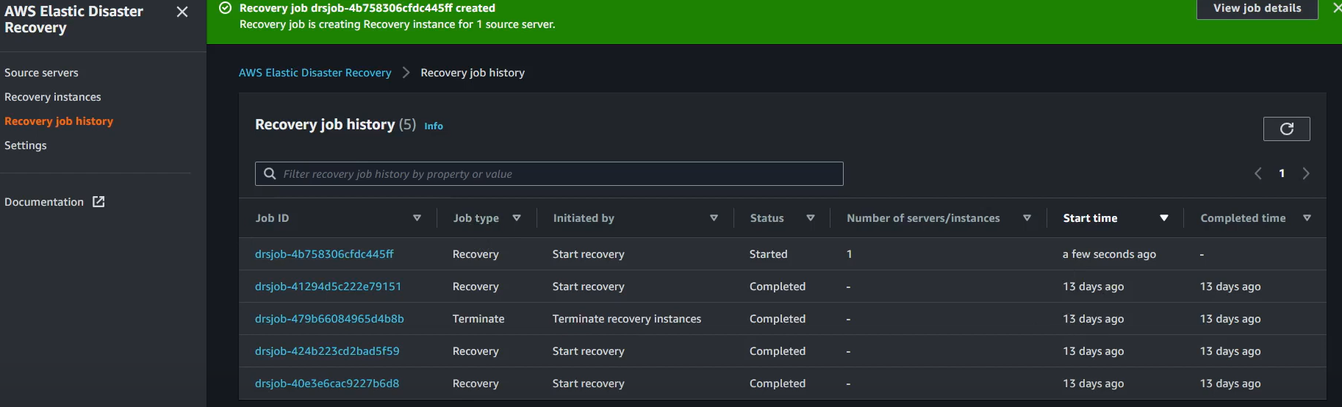Click the servers count 1 cell
1342x407 pixels.
(849, 253)
